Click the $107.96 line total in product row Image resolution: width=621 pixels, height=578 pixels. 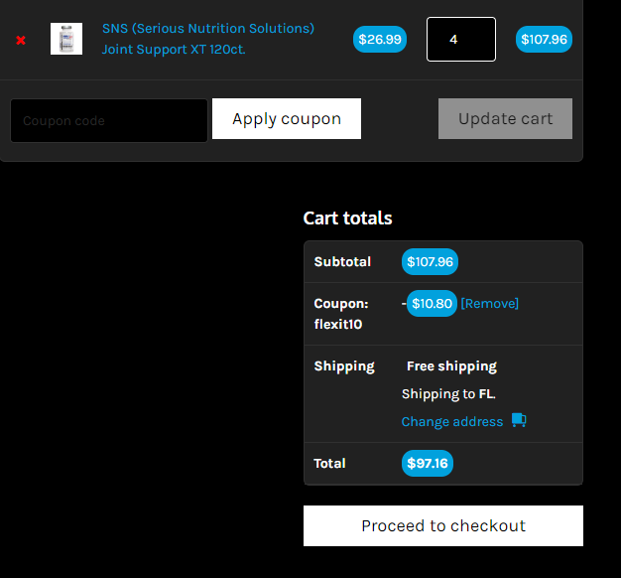(544, 40)
